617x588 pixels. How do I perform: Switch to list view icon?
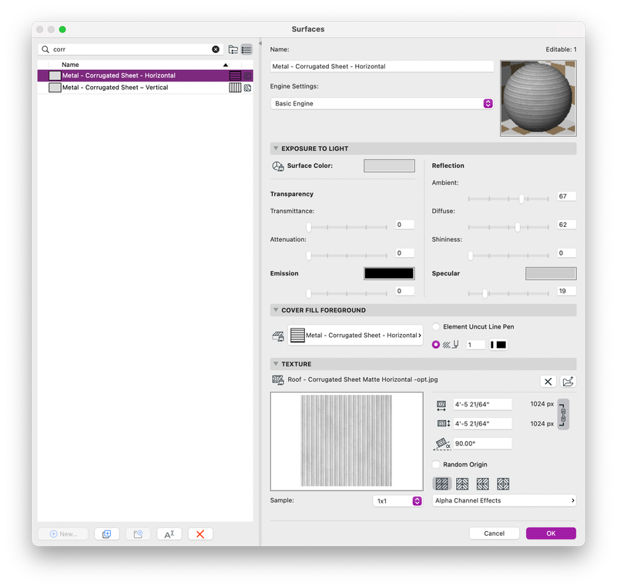point(246,49)
